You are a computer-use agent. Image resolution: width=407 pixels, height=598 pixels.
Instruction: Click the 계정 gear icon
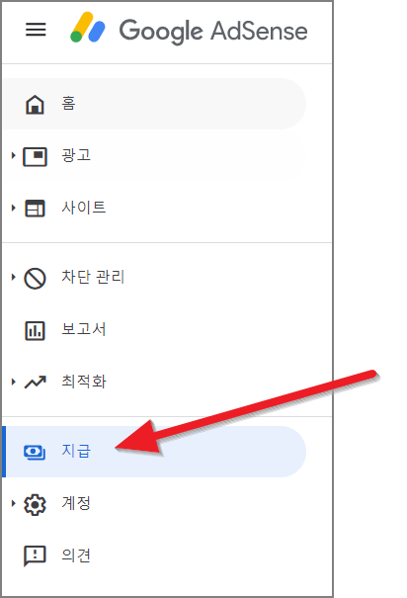[35, 504]
